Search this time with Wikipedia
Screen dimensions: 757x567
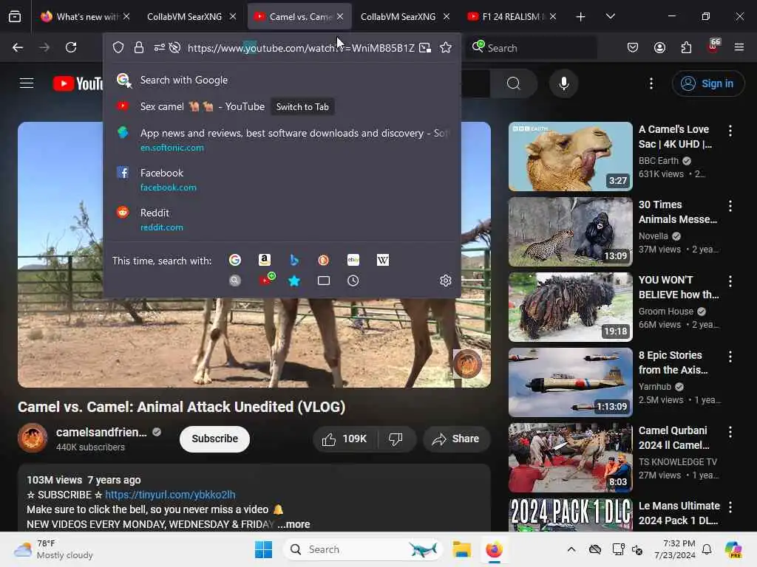(x=383, y=261)
